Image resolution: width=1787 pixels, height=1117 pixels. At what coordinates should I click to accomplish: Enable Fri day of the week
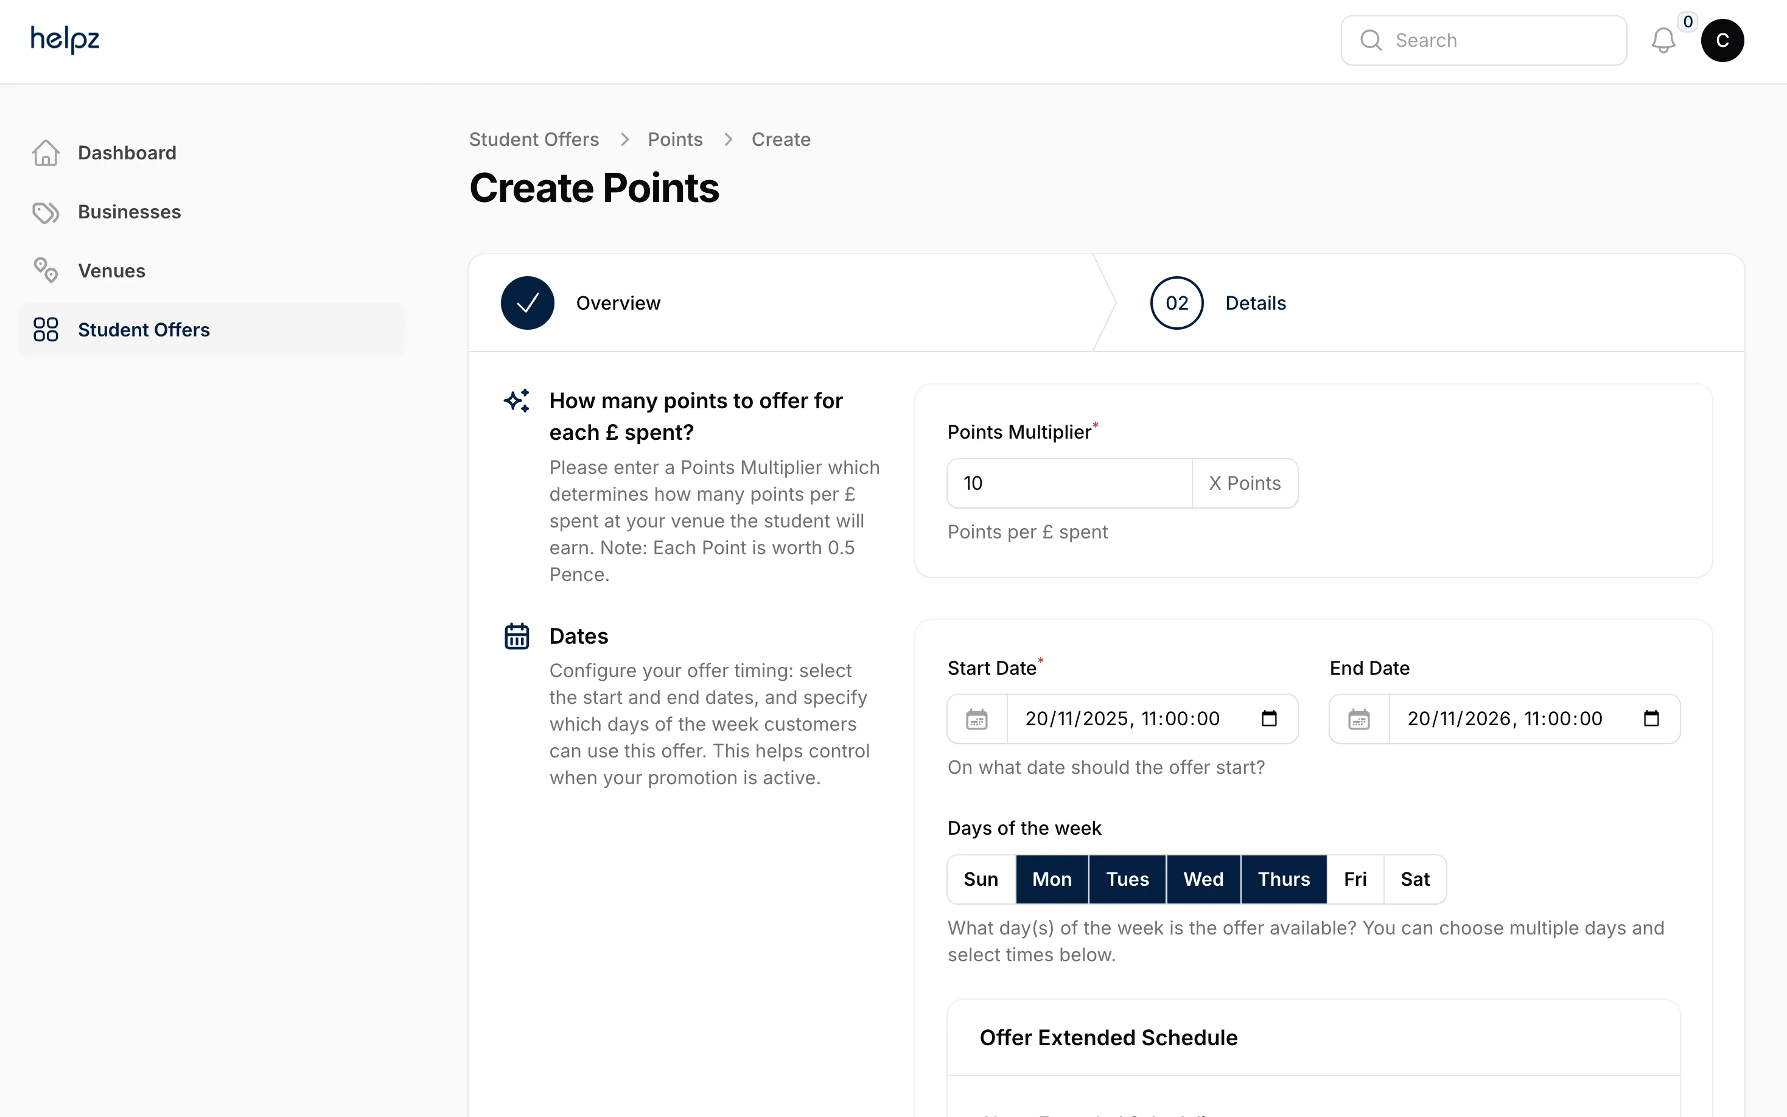[1355, 879]
